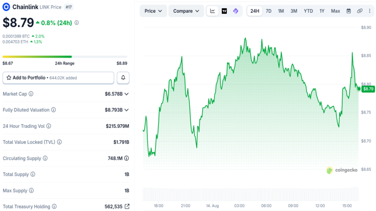Click the 14. Aug axis label

coord(212,206)
